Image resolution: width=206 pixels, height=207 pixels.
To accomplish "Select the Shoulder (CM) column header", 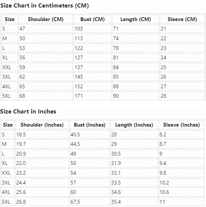I will (x=46, y=19).
